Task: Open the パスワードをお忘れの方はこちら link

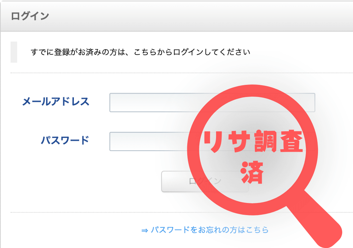Action: pyautogui.click(x=210, y=230)
